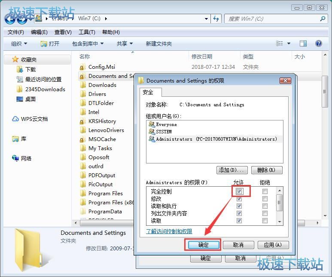Screen dimensions: 332x277
Task: Select the locked KRSHistory folder icon
Action: tap(82, 121)
